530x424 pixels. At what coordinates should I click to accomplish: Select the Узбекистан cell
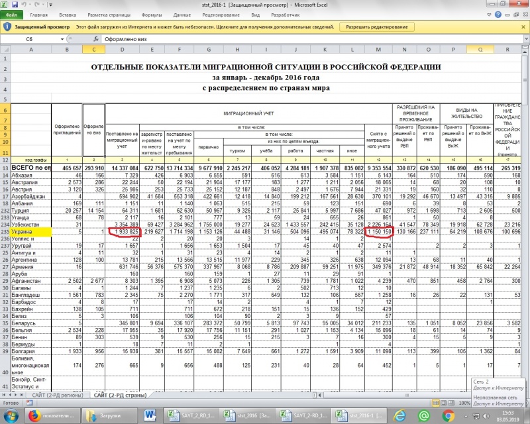[x=30, y=225]
